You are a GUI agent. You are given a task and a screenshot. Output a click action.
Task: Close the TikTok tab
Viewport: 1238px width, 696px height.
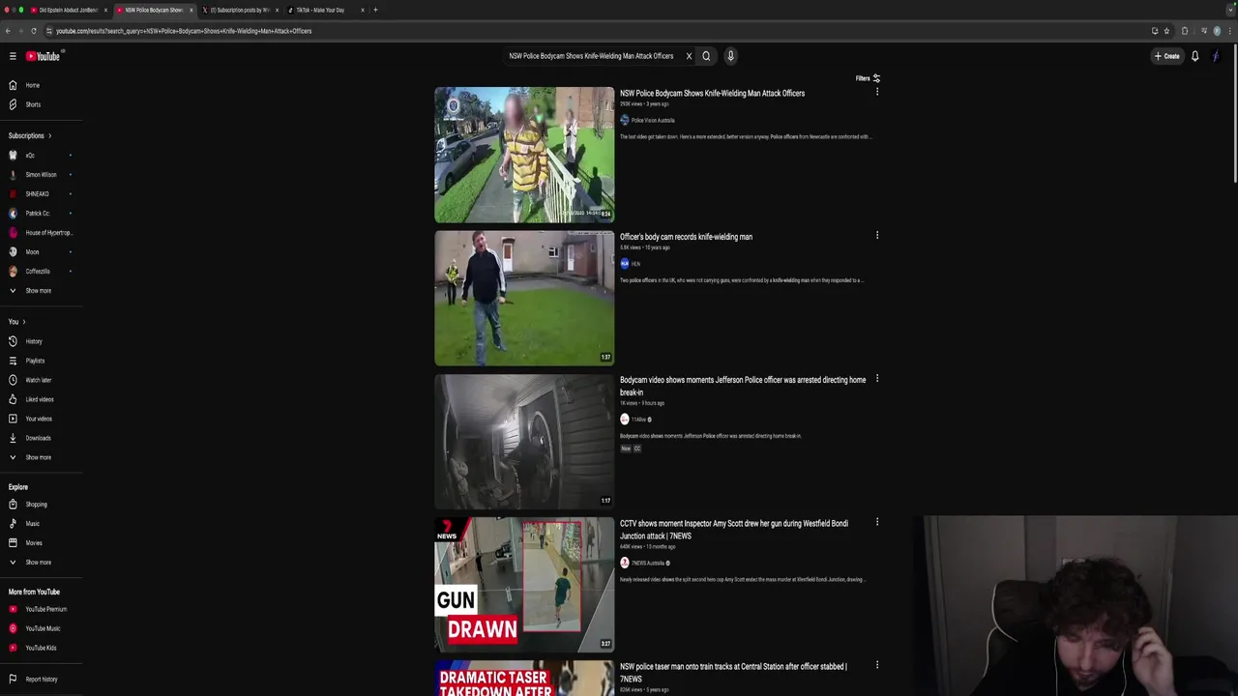363,10
